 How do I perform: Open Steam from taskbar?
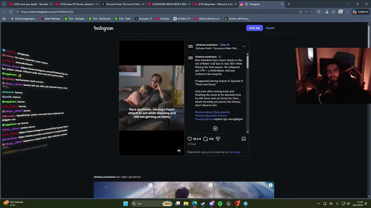[x=203, y=204]
